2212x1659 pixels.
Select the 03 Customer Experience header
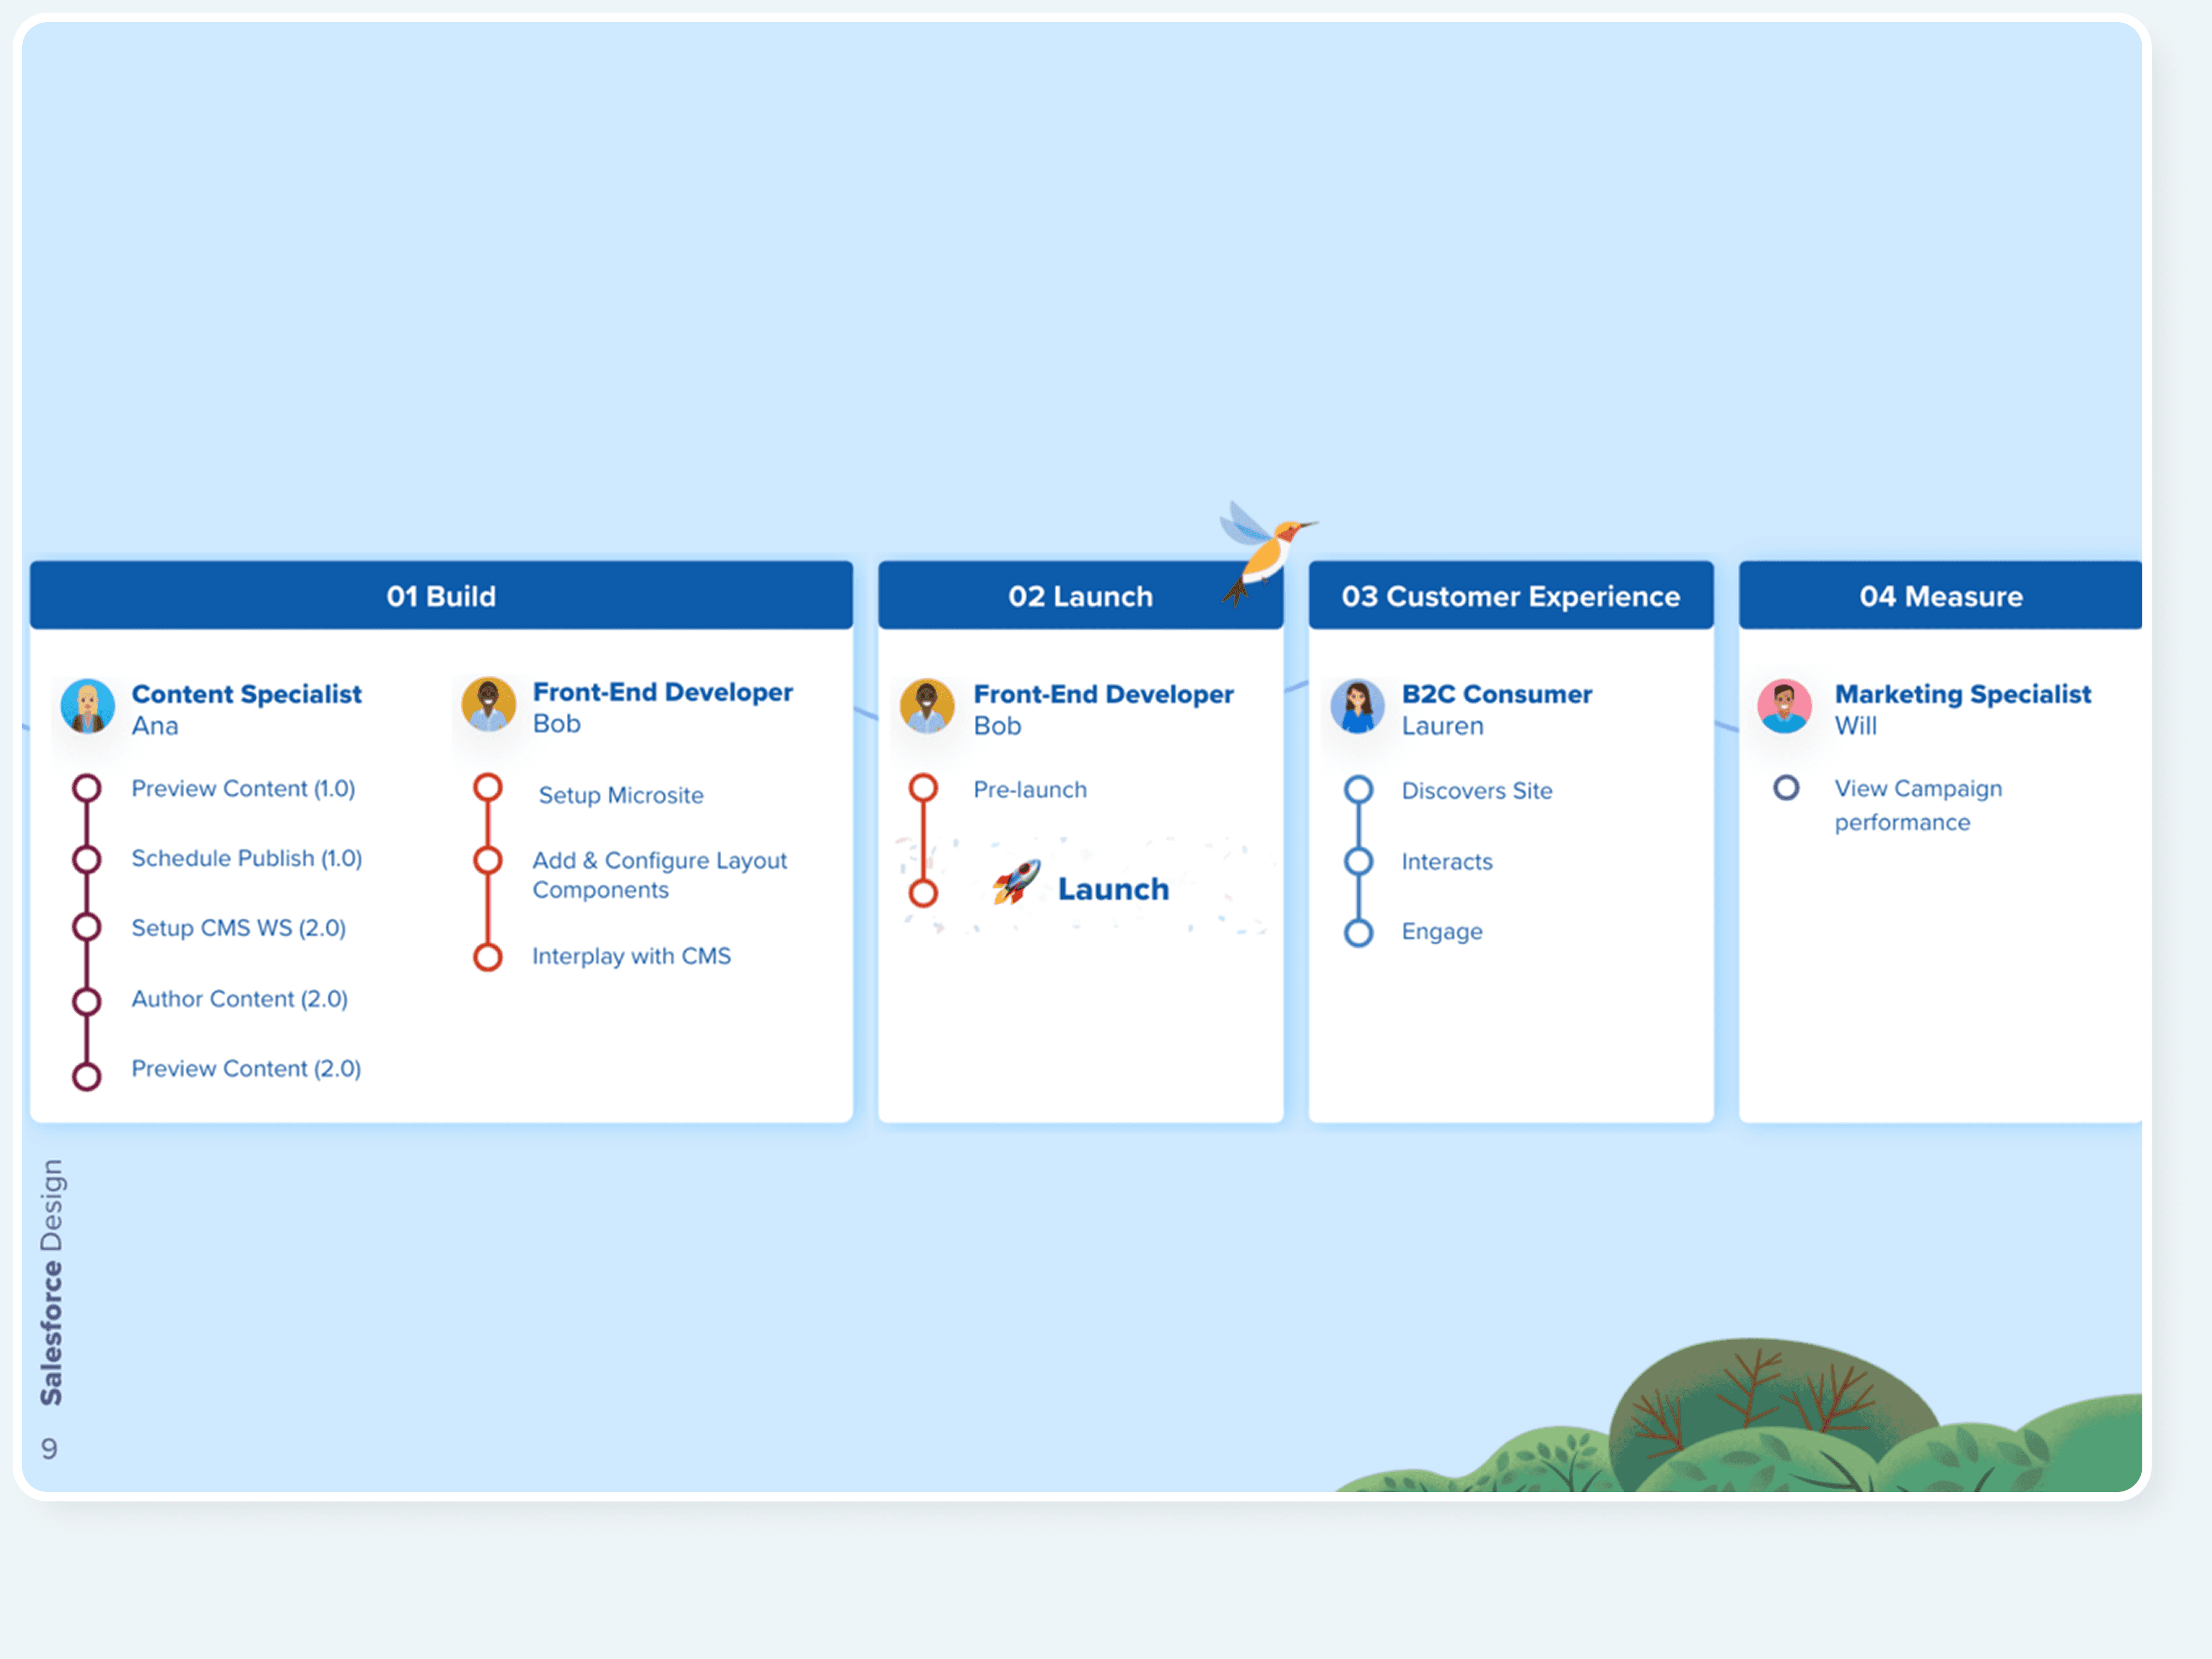[1510, 596]
